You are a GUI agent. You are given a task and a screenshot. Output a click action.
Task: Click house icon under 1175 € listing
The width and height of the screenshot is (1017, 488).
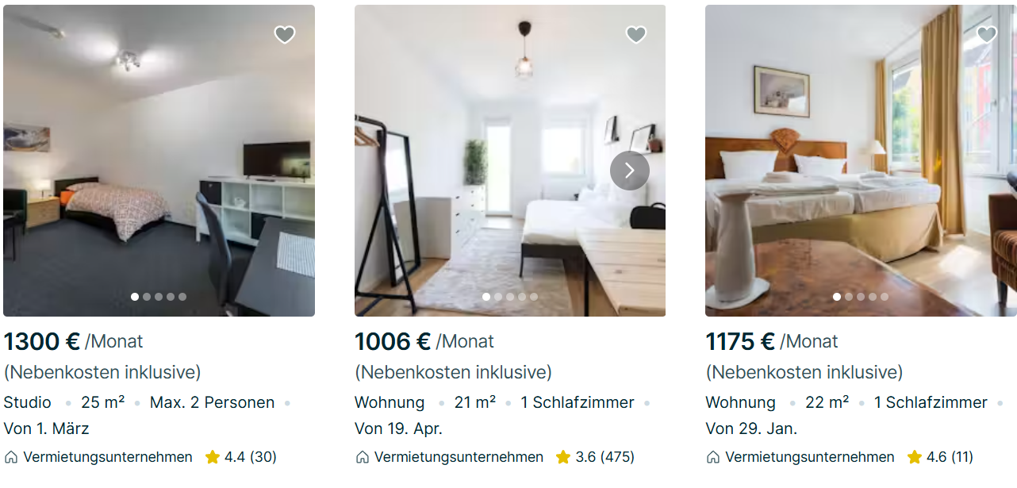pos(713,457)
